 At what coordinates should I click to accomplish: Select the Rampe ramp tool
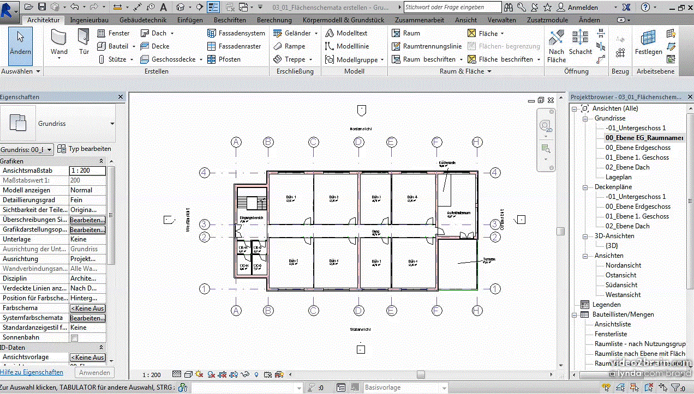coord(289,46)
